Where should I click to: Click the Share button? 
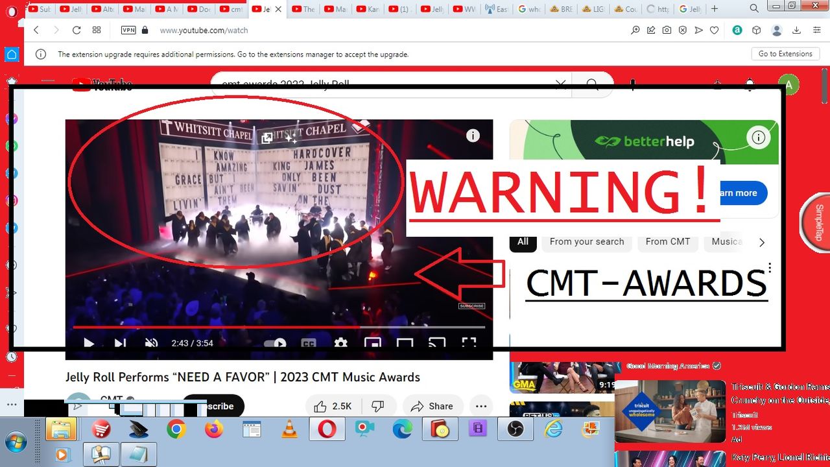[x=433, y=406]
